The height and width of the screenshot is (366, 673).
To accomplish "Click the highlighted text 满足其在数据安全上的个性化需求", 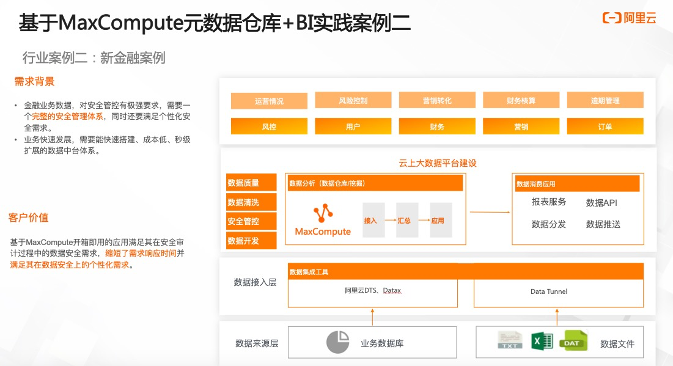I will click(x=70, y=265).
